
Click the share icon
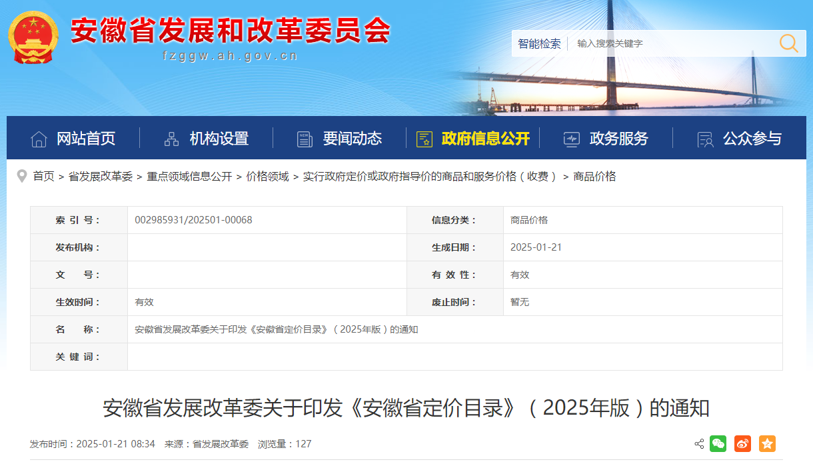coord(699,444)
